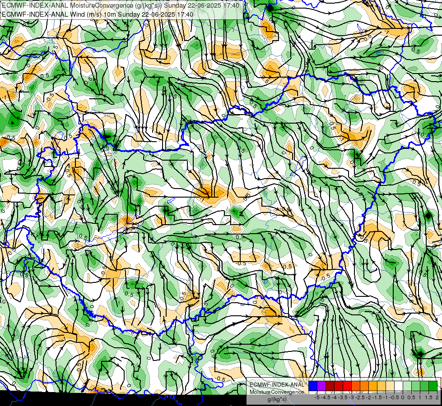This screenshot has height=406, width=442.
Task: Click the '-5' legend tick label
Action: pyautogui.click(x=317, y=397)
